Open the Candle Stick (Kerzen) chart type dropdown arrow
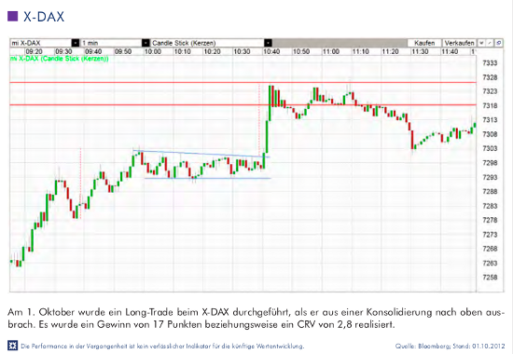Viewport: 513px width, 354px height. point(268,43)
